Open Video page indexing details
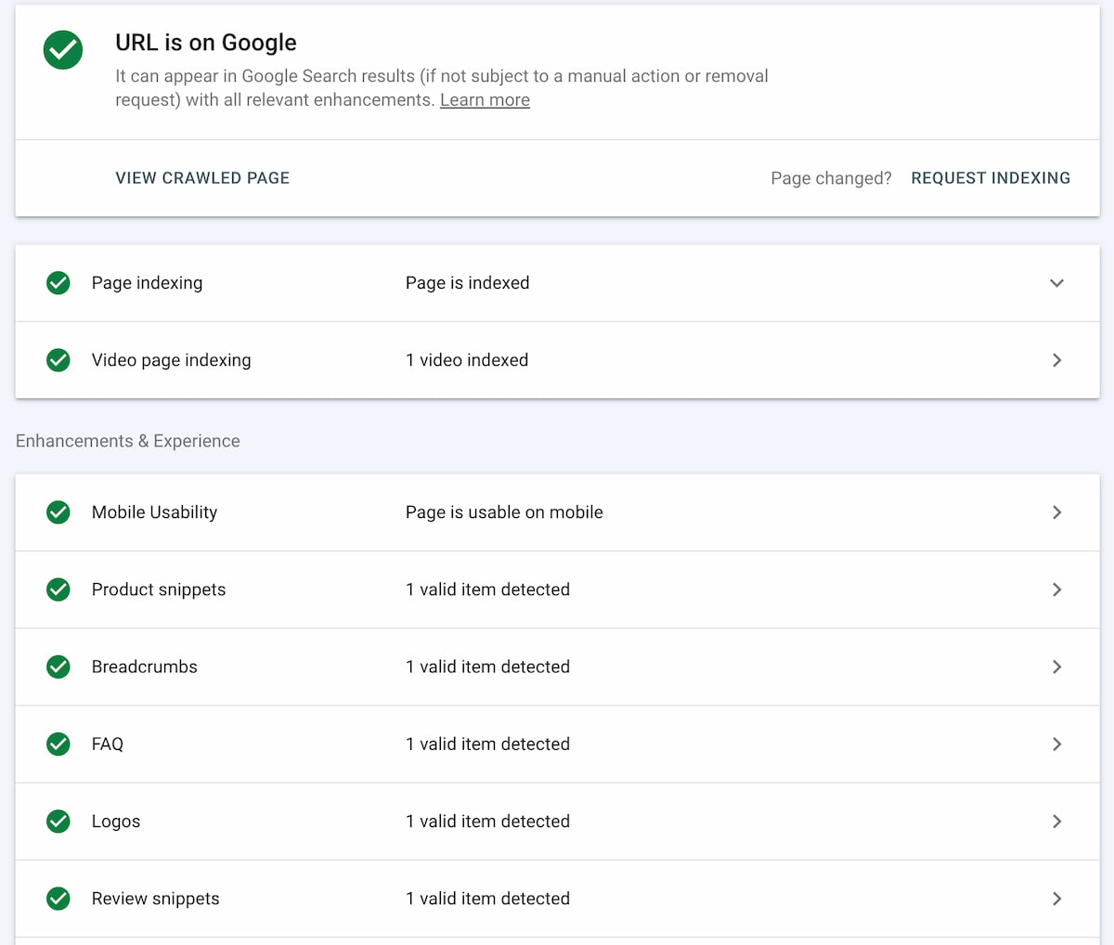 pos(1056,360)
